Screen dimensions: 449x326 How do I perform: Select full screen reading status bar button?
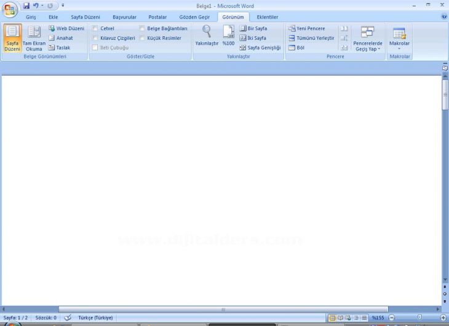pyautogui.click(x=340, y=318)
